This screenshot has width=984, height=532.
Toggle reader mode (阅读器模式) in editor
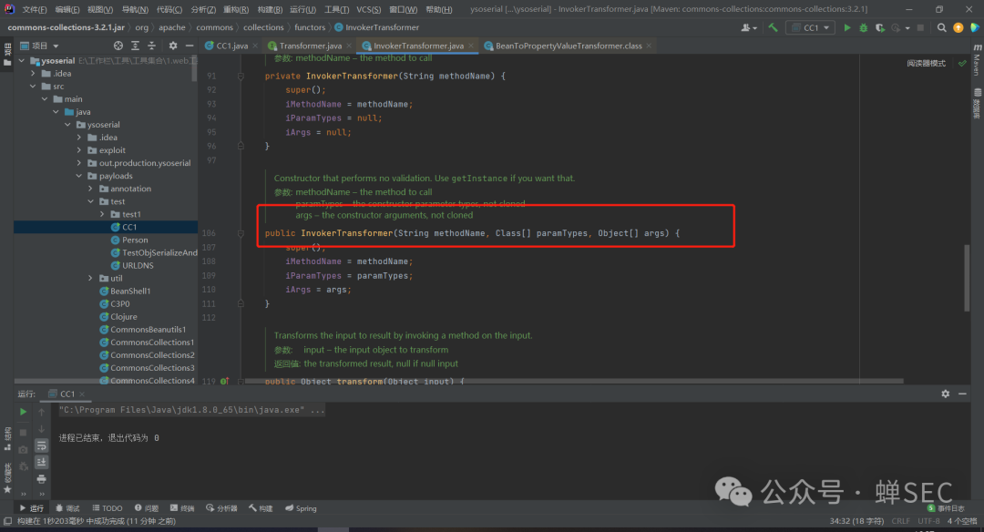tap(926, 64)
